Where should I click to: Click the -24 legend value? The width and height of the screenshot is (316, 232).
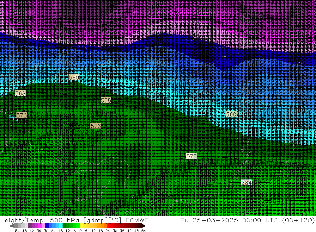click(x=52, y=231)
